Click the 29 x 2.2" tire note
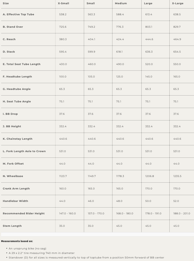The width and height of the screenshot is (194, 261). pos(42,253)
